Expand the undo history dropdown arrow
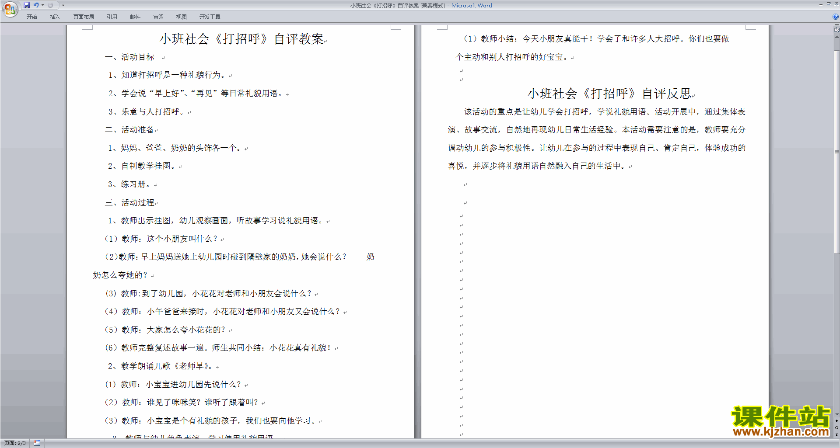The image size is (840, 448). (x=42, y=5)
